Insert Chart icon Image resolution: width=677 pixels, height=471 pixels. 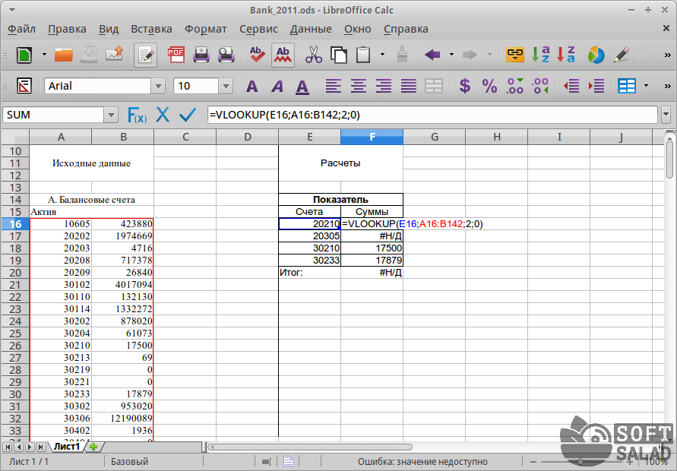pos(596,55)
